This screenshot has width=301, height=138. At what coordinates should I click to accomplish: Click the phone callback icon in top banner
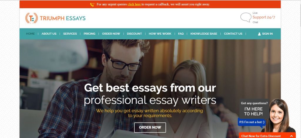93,4
